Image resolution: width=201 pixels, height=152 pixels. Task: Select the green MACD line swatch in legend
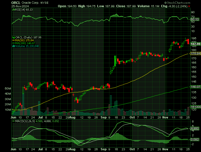13,121
